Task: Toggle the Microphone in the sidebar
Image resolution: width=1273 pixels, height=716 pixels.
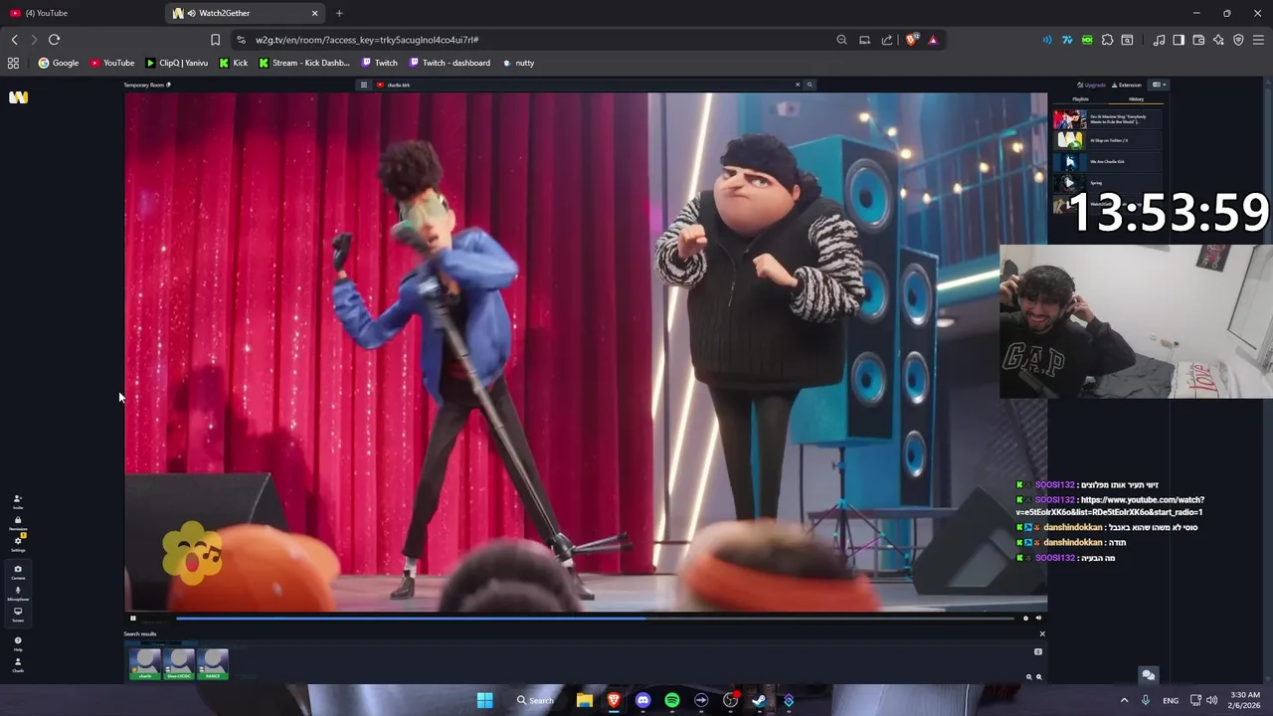Action: (18, 593)
